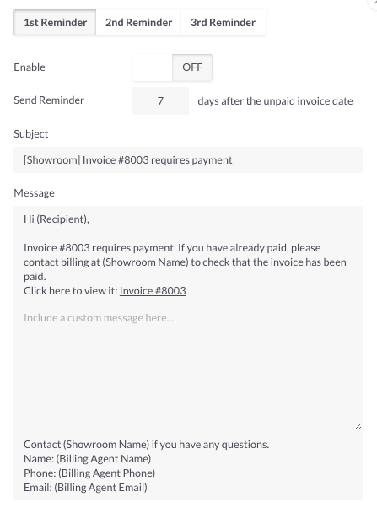377x513 pixels.
Task: Click the message textarea resize grip icon
Action: coord(358,427)
